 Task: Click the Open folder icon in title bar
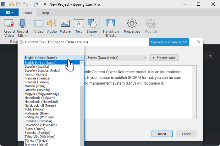12,4
